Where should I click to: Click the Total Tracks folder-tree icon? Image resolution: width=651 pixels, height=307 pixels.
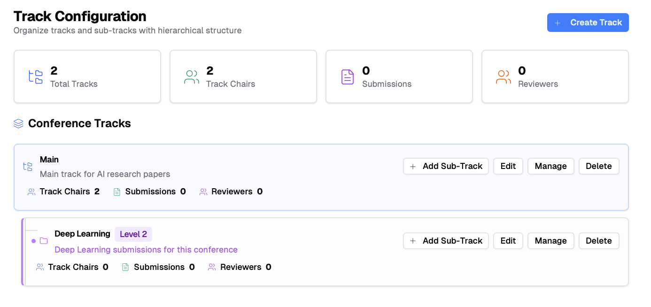[x=36, y=77]
